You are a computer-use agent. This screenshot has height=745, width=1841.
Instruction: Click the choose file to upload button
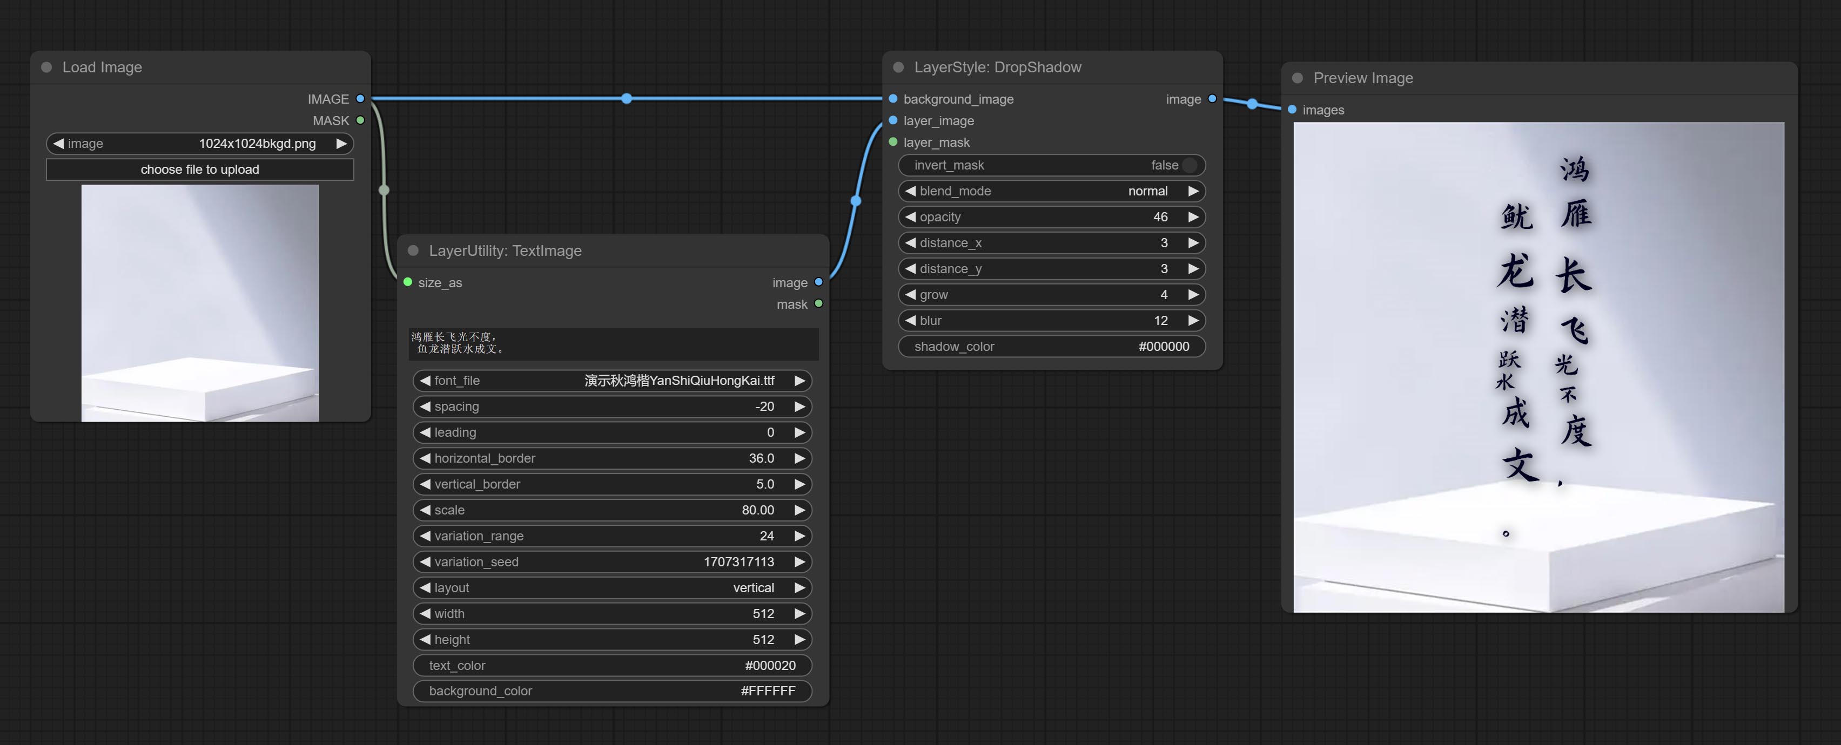(x=199, y=170)
